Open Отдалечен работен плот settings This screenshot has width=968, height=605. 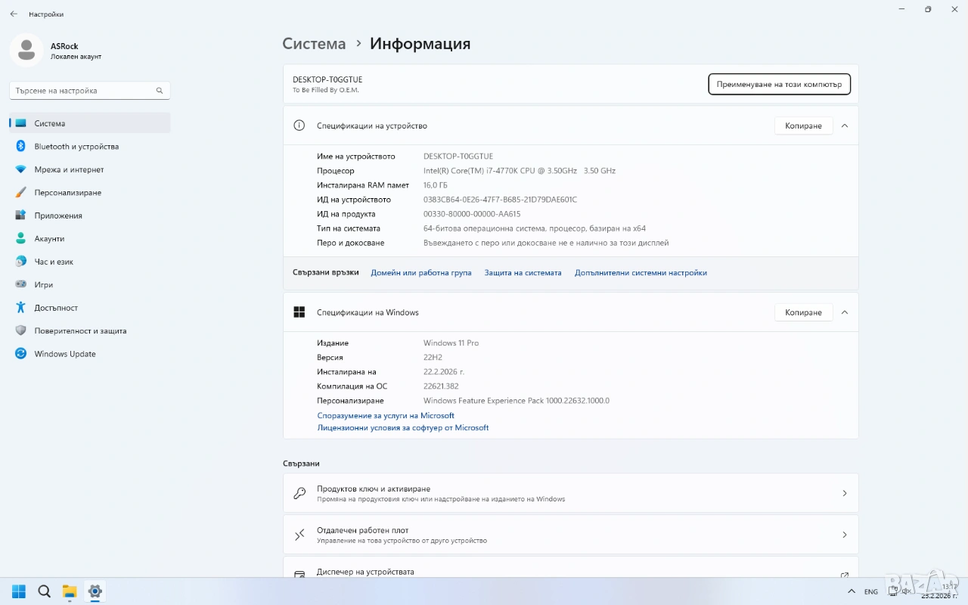click(x=570, y=535)
